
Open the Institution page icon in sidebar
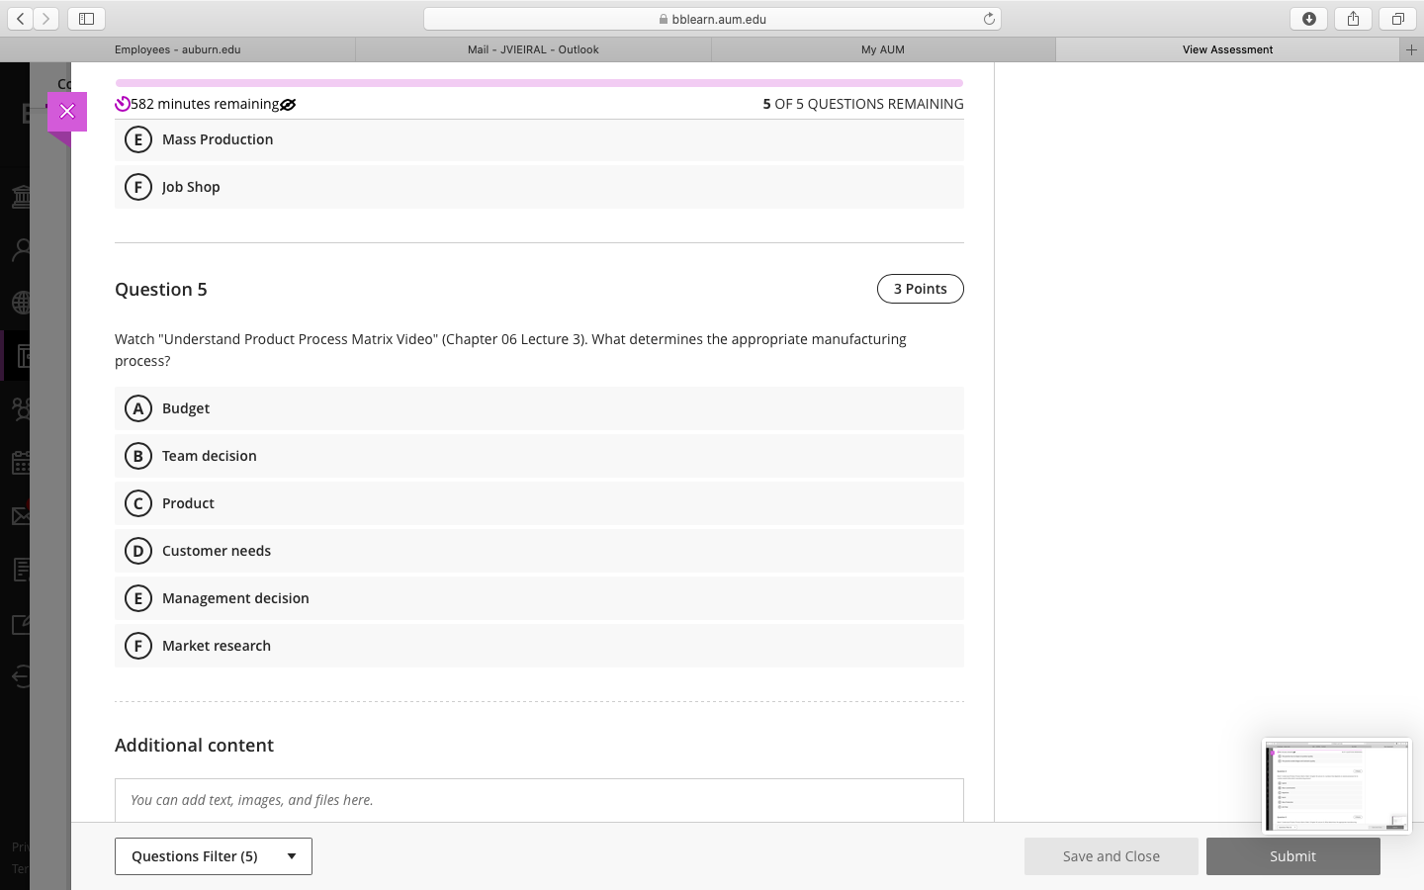pos(20,196)
